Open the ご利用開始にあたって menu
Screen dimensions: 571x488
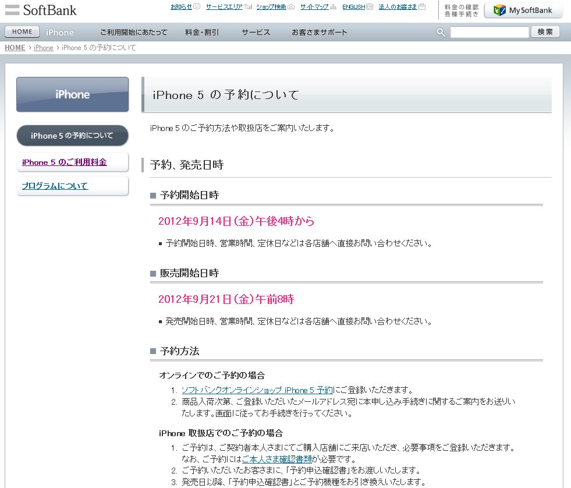point(134,33)
